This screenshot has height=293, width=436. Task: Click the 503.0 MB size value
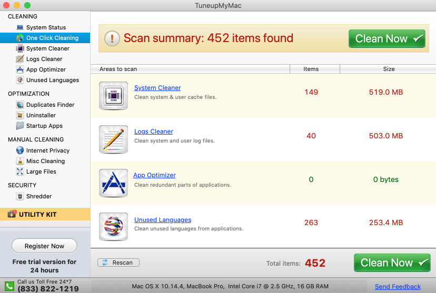(x=386, y=136)
